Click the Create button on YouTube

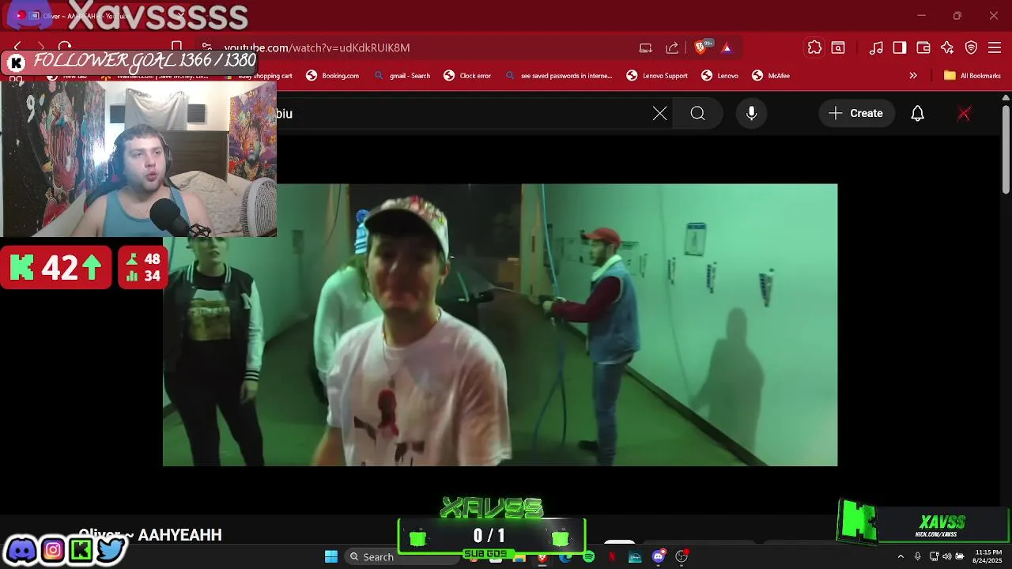point(855,113)
